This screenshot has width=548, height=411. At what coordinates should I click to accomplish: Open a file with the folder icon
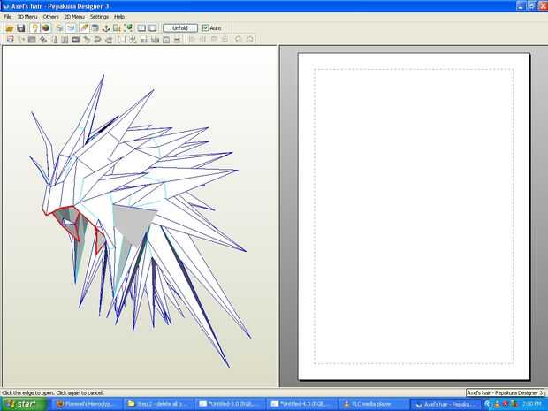point(10,28)
